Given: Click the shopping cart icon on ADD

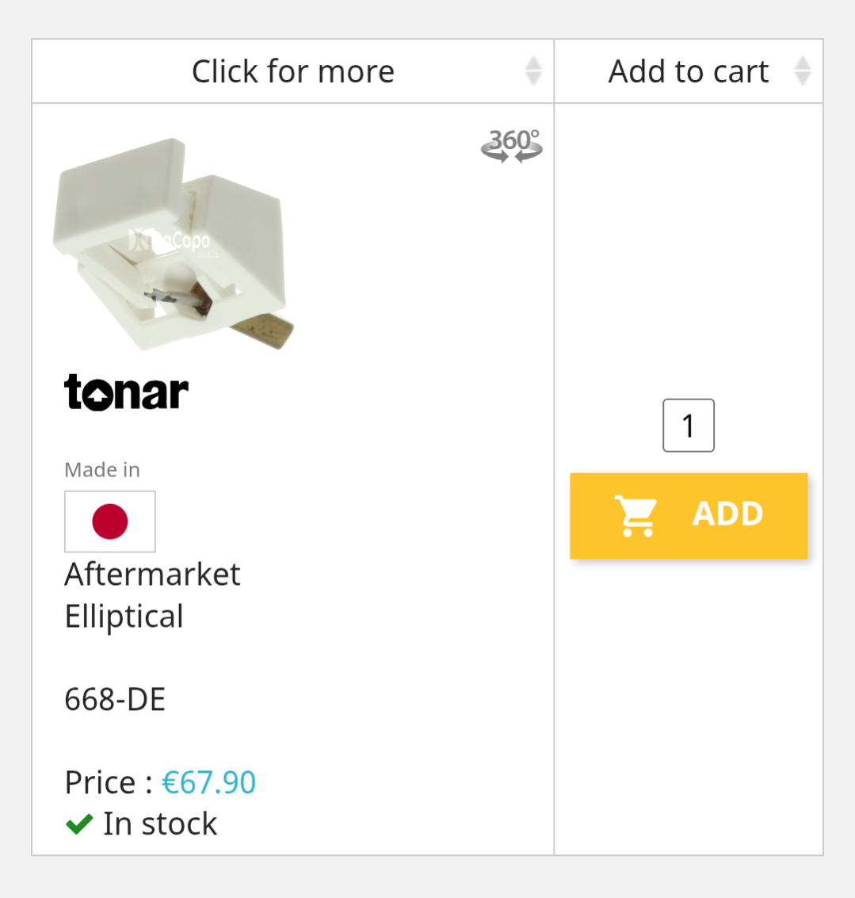Looking at the screenshot, I should [x=637, y=516].
